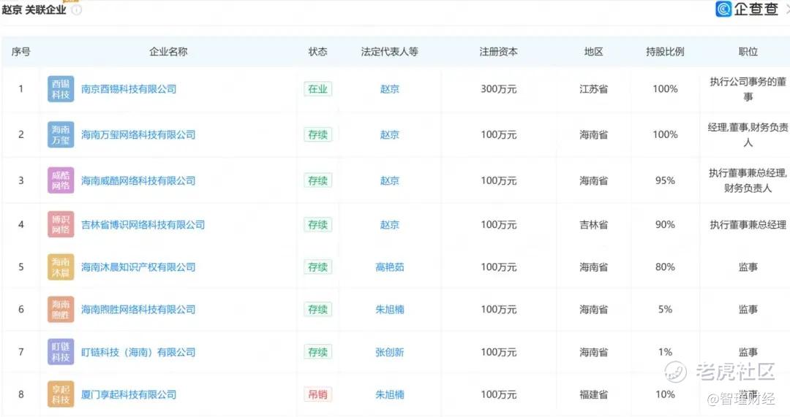Click the 10% shareholding cell
Image resolution: width=790 pixels, height=417 pixels.
[665, 394]
